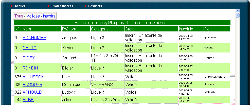Click the username ORDRALFABETIX
Image resolution: width=250 pixels, height=105 pixels.
tap(215, 77)
